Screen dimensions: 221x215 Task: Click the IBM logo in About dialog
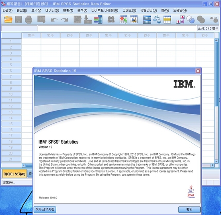pyautogui.click(x=184, y=84)
